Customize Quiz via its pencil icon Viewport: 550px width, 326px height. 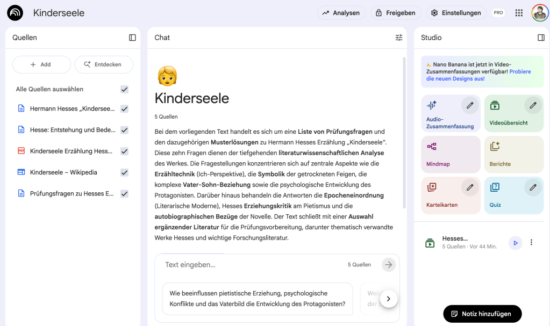[x=533, y=187]
